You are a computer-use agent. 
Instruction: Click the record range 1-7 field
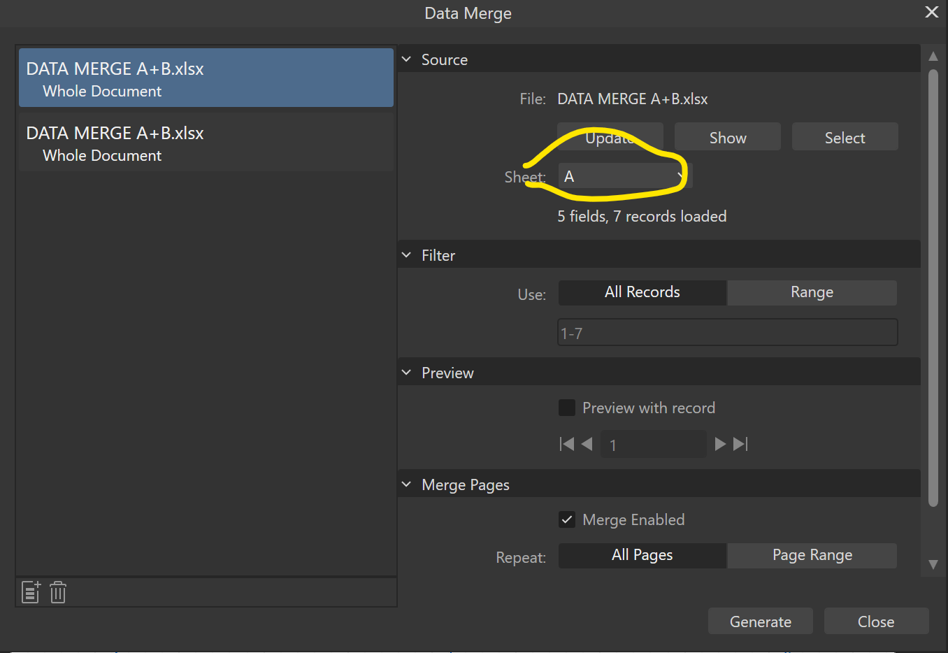click(727, 332)
